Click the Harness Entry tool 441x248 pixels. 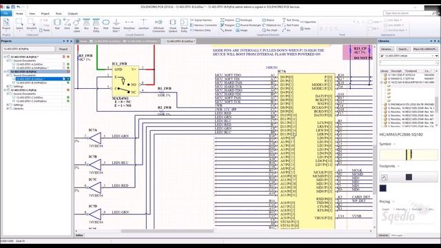(x=201, y=30)
